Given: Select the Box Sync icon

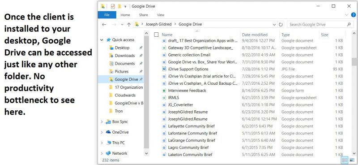Looking at the screenshot, I should tap(108, 122).
